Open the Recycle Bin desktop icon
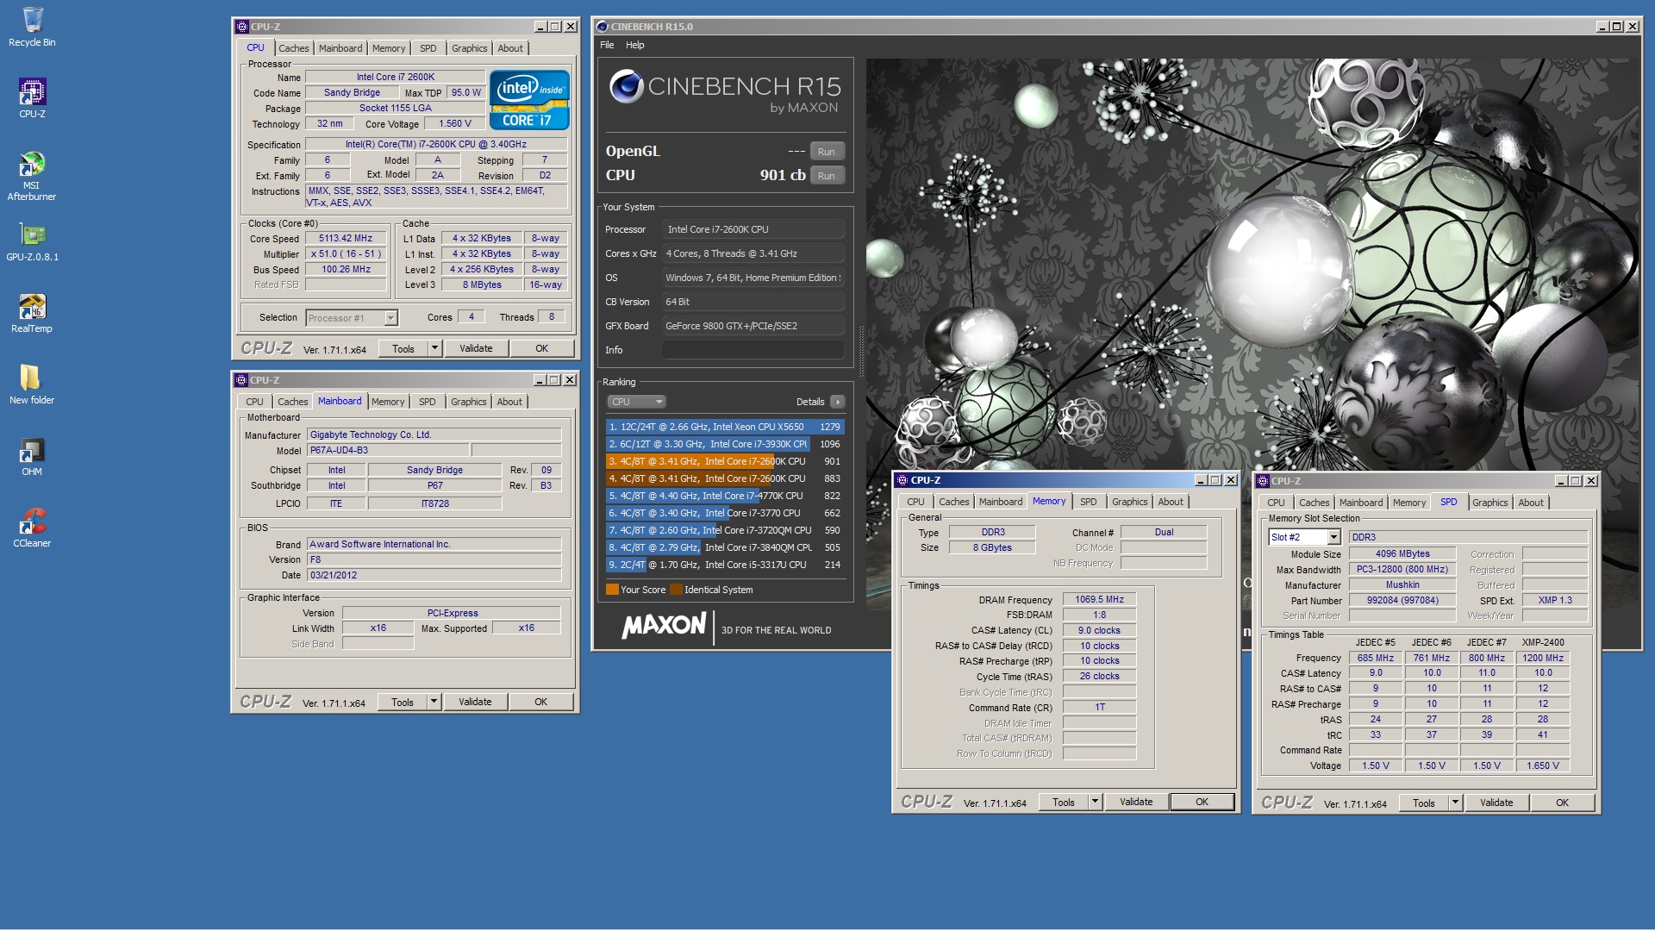 (x=32, y=26)
